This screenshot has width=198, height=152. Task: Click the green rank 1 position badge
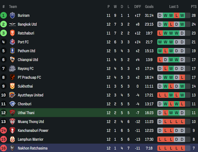(x=4, y=16)
